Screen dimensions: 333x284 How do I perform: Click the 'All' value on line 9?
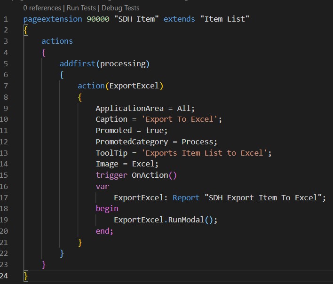184,109
